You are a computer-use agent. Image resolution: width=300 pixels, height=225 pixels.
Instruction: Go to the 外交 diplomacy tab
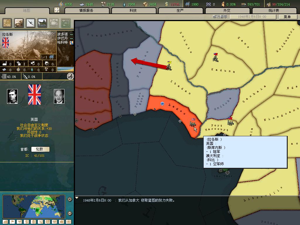[227, 11]
